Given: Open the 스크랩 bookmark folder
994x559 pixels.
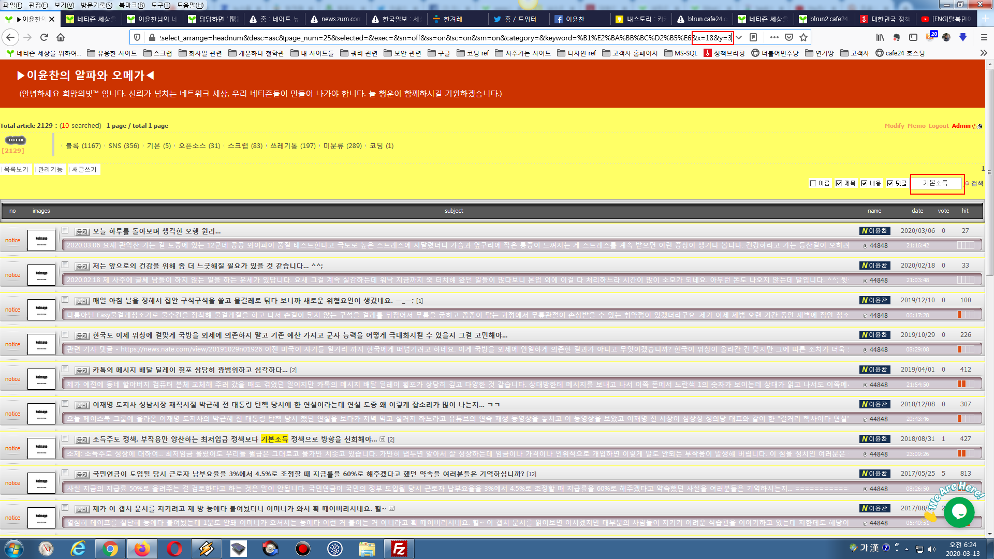Looking at the screenshot, I should (158, 53).
